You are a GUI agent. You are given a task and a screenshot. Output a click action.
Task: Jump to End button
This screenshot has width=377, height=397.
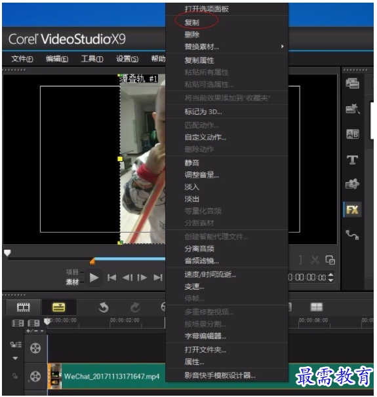pos(158,278)
